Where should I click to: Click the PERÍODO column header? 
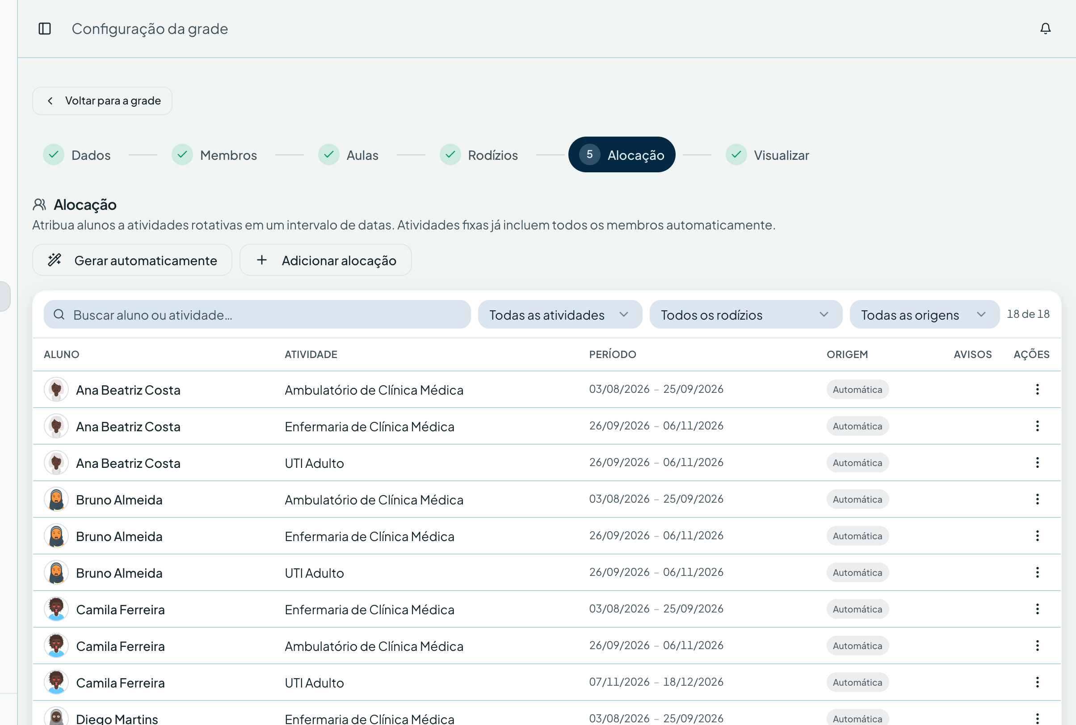613,354
